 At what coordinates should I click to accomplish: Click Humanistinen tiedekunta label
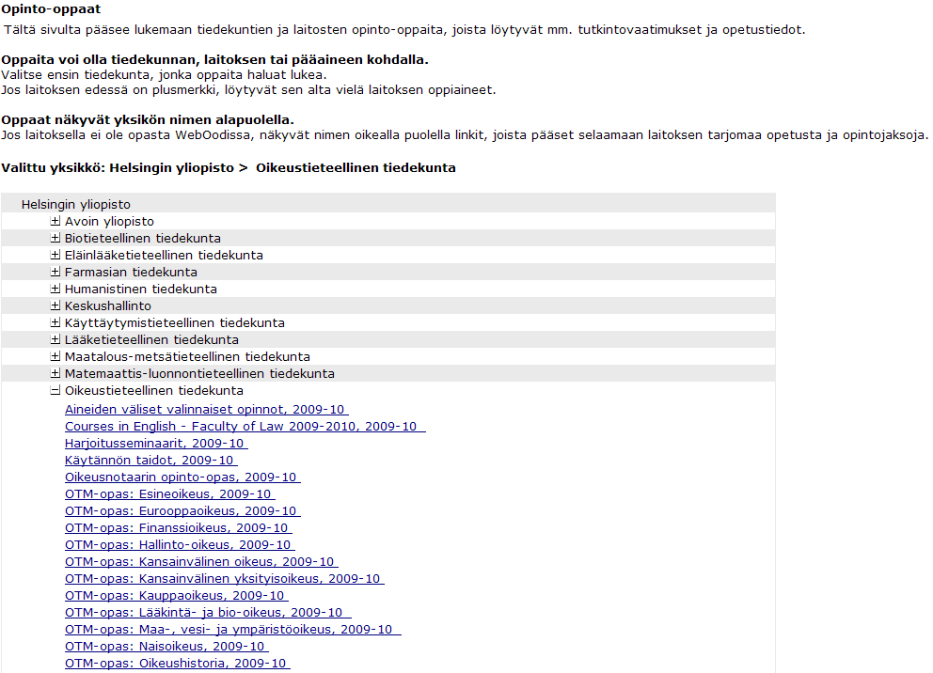(141, 289)
